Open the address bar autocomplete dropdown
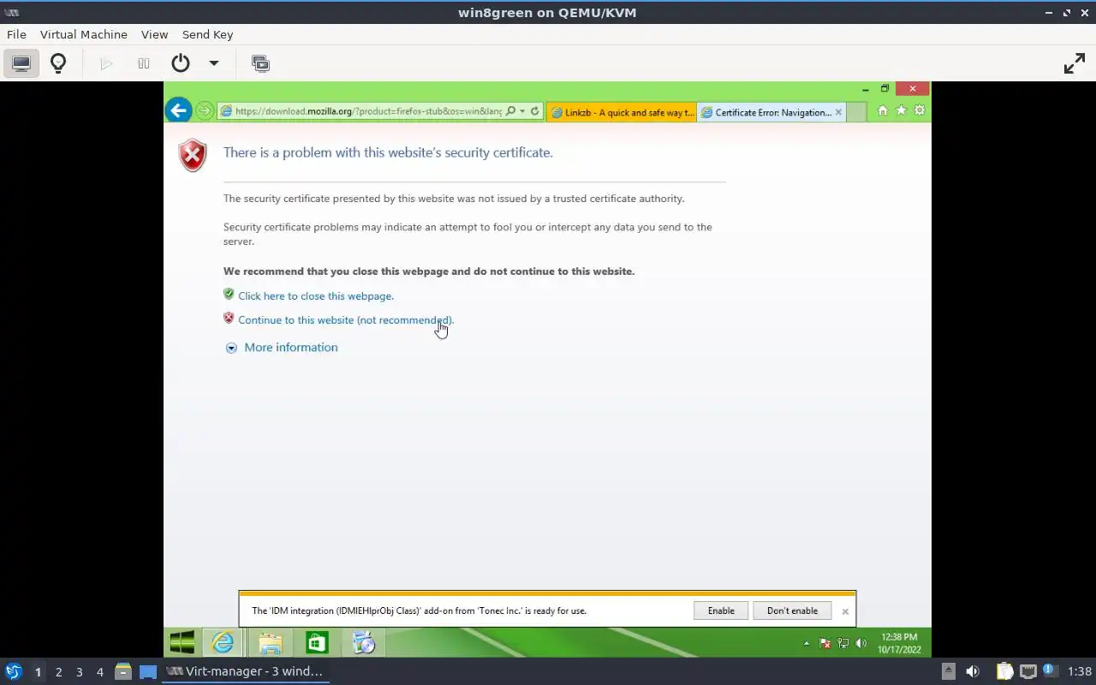This screenshot has width=1096, height=685. point(522,111)
